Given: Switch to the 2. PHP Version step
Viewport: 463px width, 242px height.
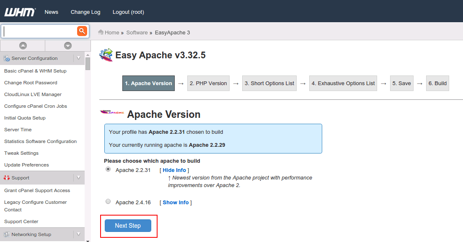Looking at the screenshot, I should 208,83.
